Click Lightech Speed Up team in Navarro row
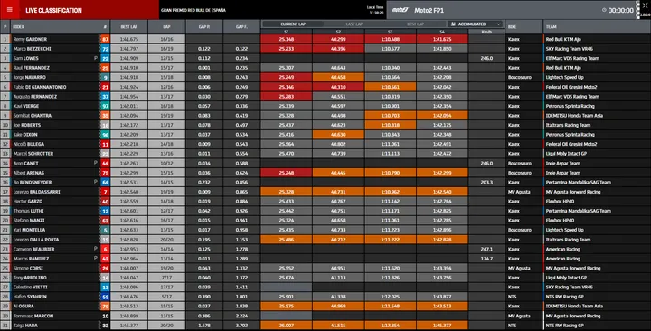 tap(564, 77)
